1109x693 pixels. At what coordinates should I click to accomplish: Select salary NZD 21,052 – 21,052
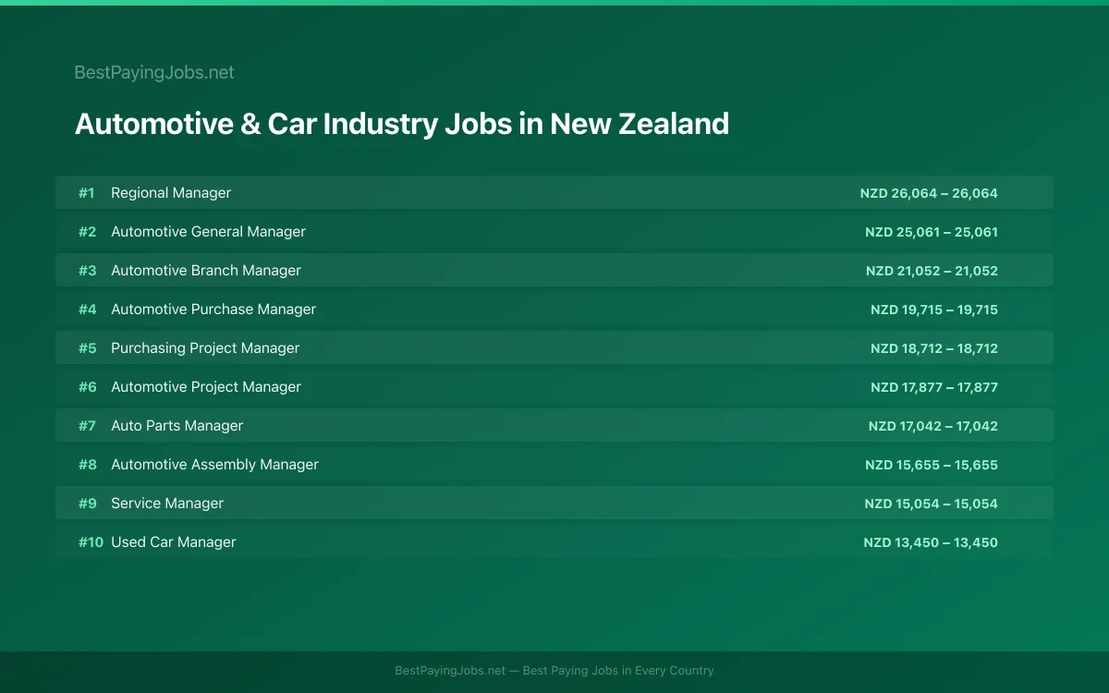pos(932,271)
